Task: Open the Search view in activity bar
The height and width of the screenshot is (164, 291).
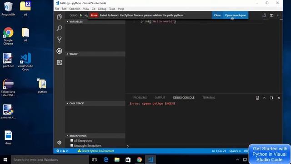Action: pos(59,28)
